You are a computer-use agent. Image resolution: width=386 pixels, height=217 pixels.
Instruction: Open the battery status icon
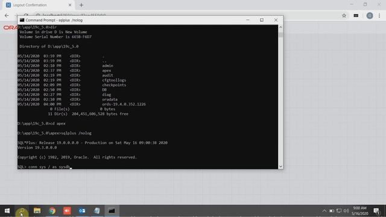332,211
